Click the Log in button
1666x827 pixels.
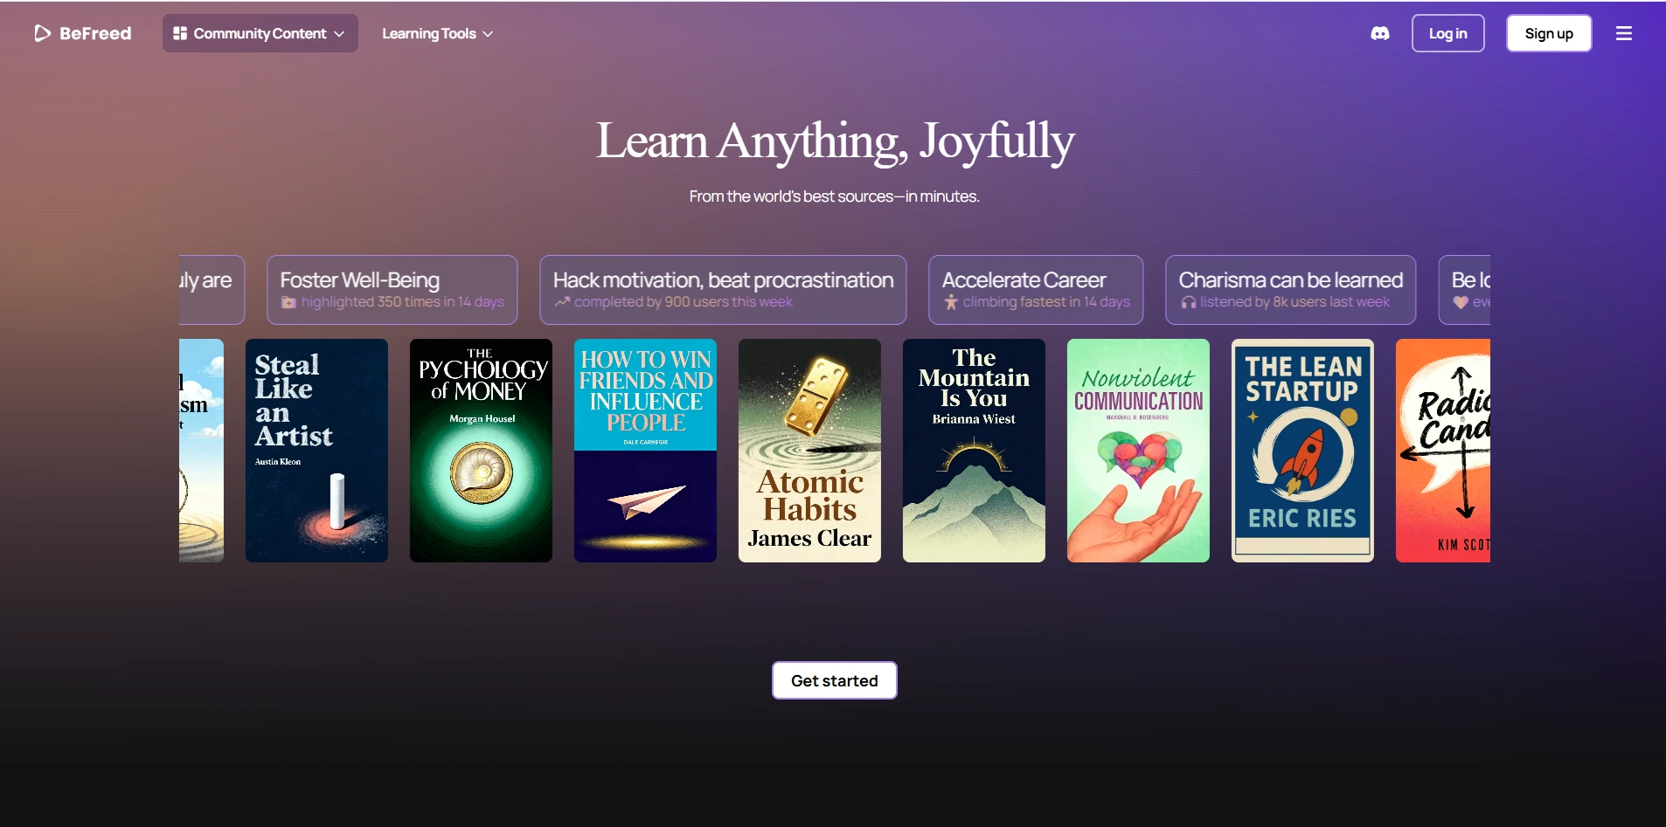point(1448,33)
